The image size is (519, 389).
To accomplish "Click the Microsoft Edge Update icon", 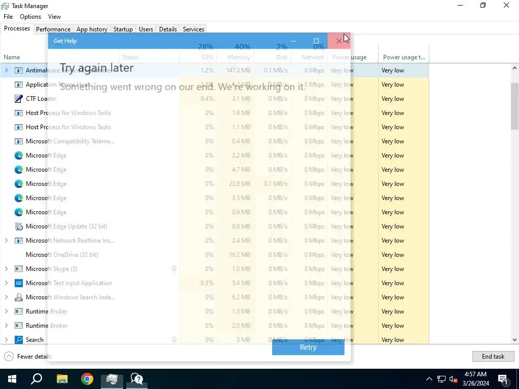I will click(x=19, y=226).
